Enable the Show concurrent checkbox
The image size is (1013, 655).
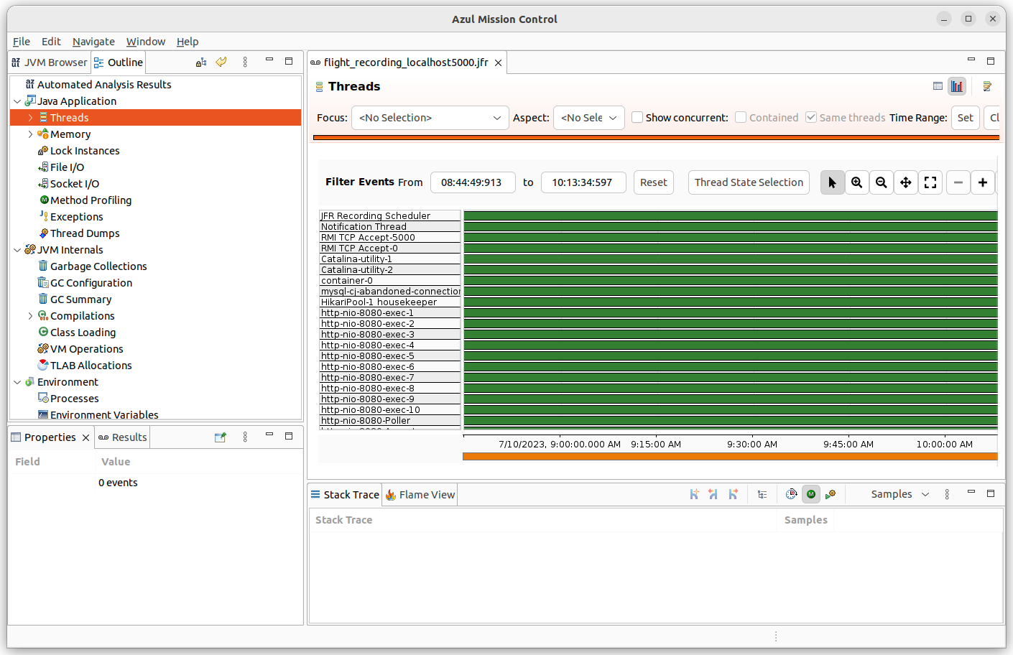[637, 117]
